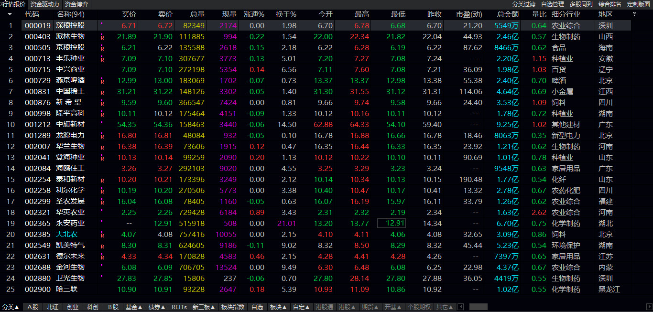
Task: Expand the 其它 dropdown tab
Action: (x=445, y=307)
